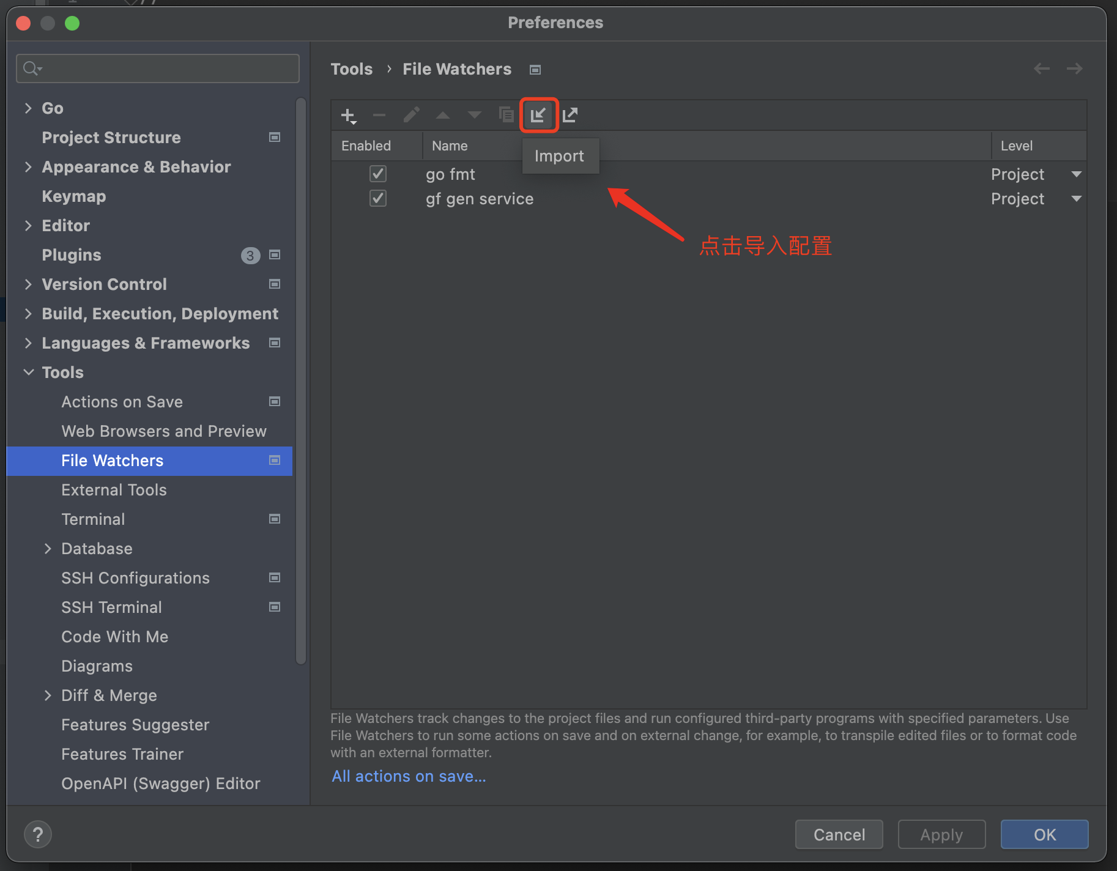Duplicate the selected watcher with copy icon
Image resolution: width=1117 pixels, height=871 pixels.
click(x=506, y=115)
